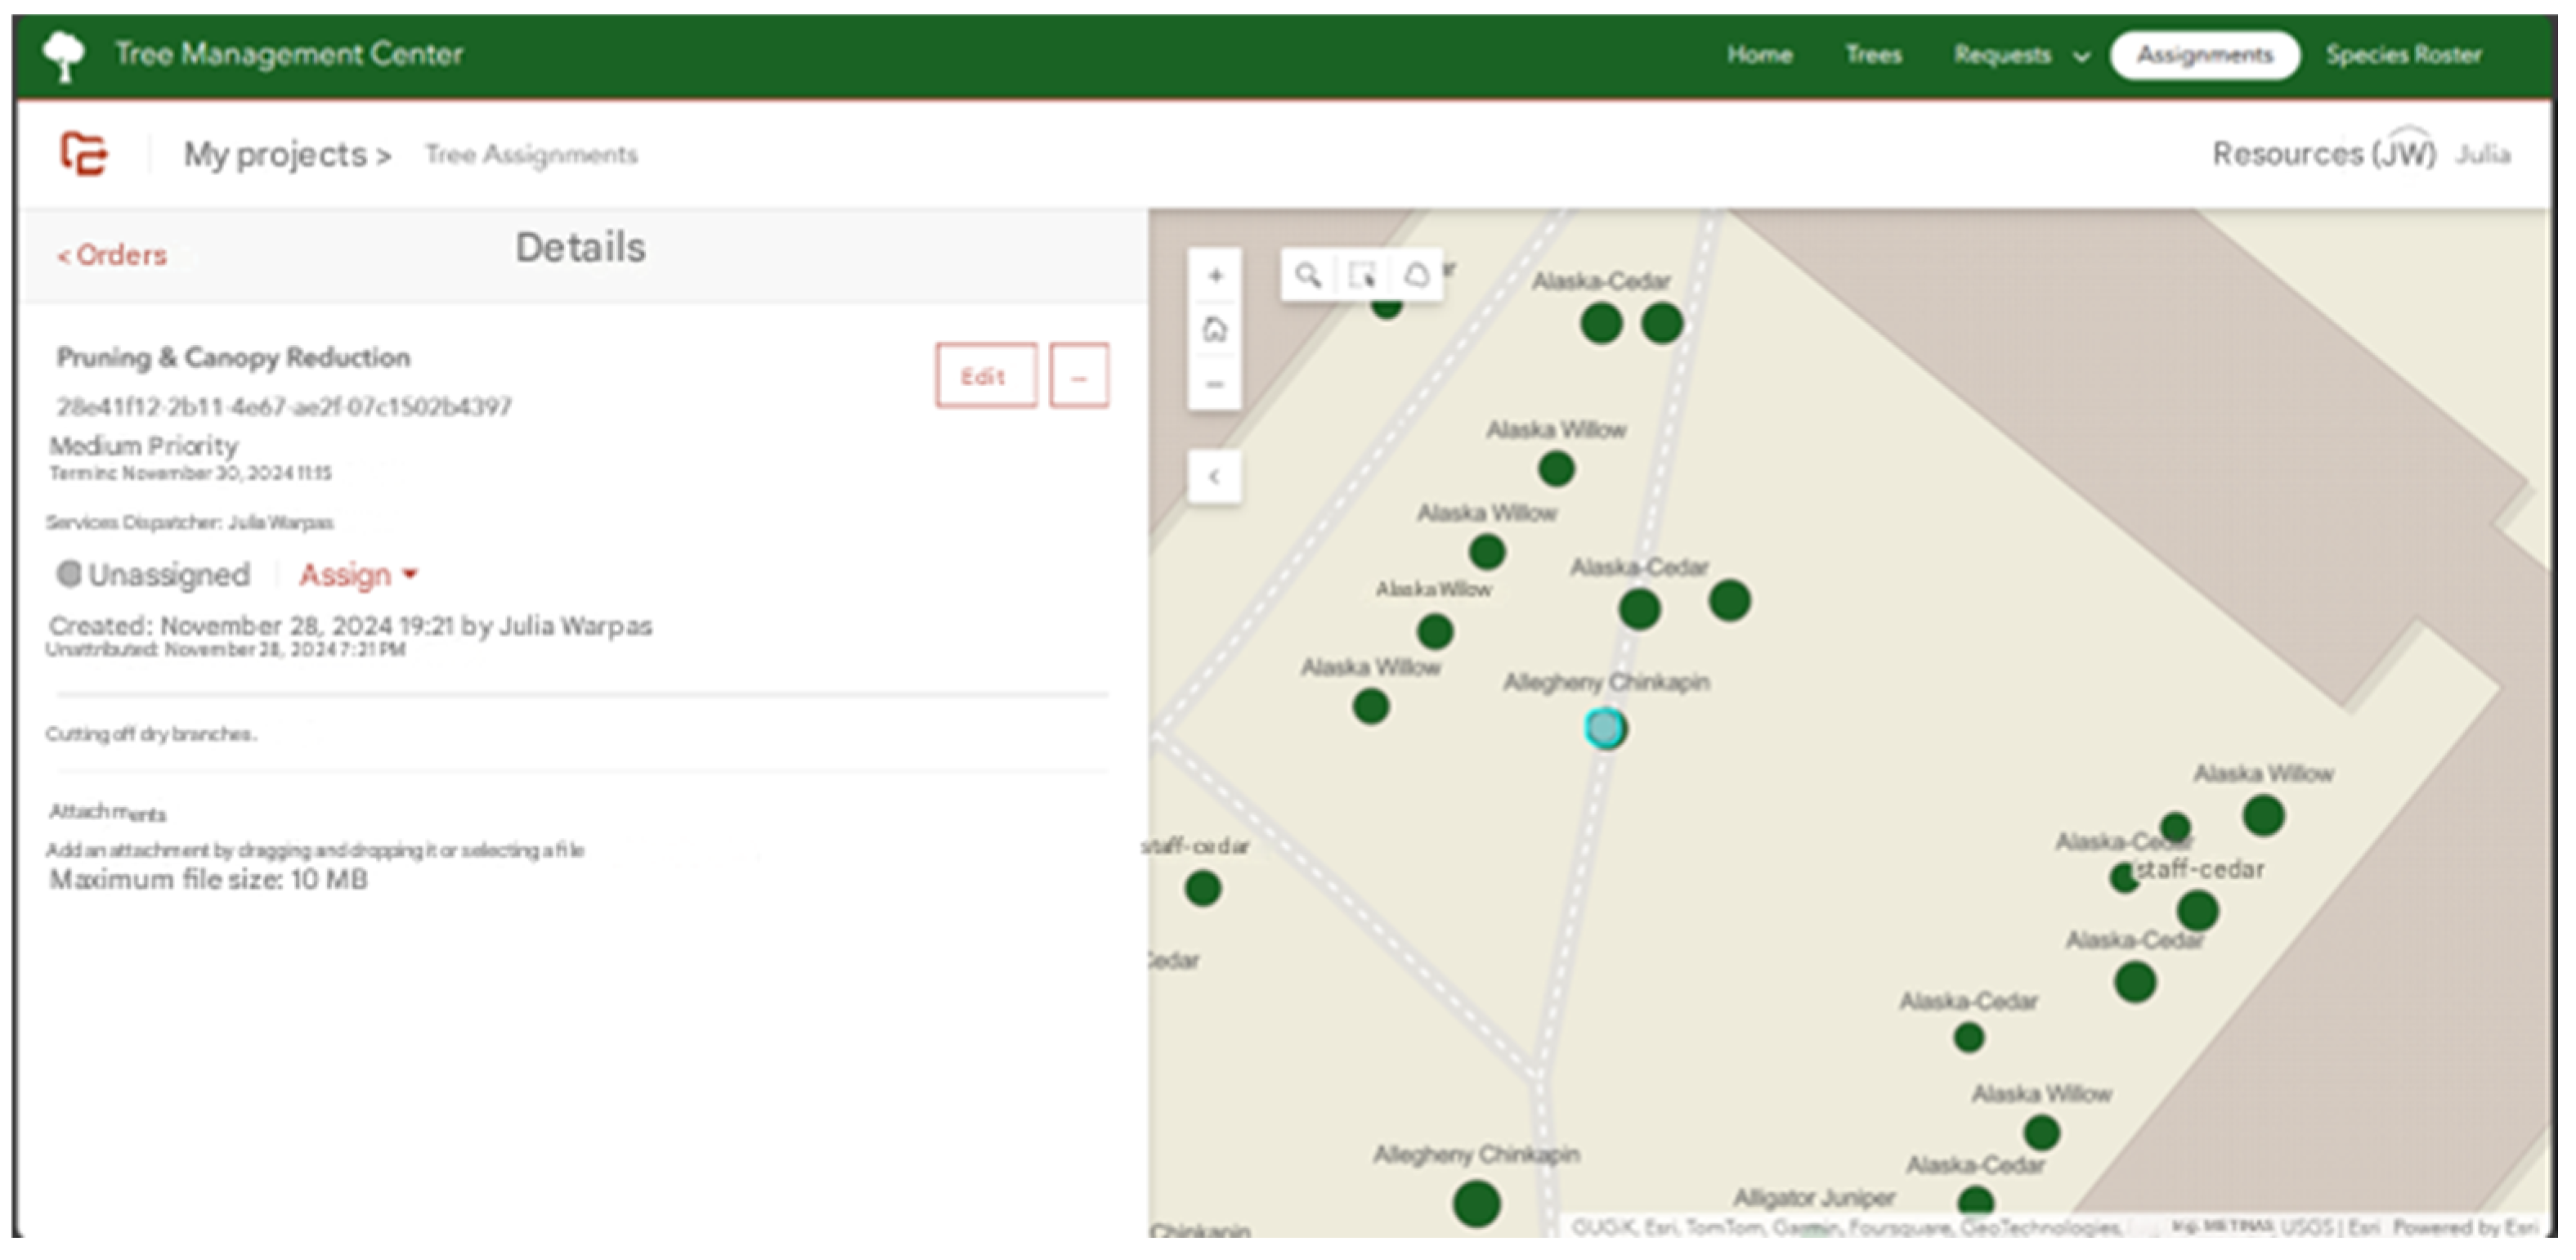This screenshot has width=2576, height=1260.
Task: Go to the Species Roster page
Action: 2403,55
